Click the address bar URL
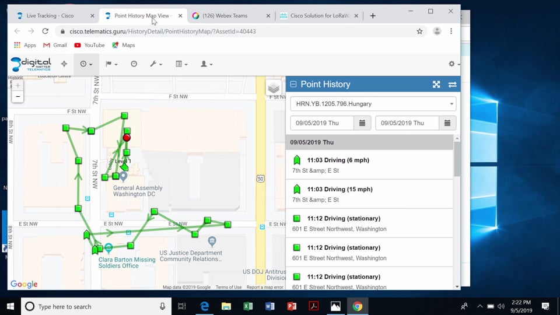The width and height of the screenshot is (560, 315). click(163, 32)
